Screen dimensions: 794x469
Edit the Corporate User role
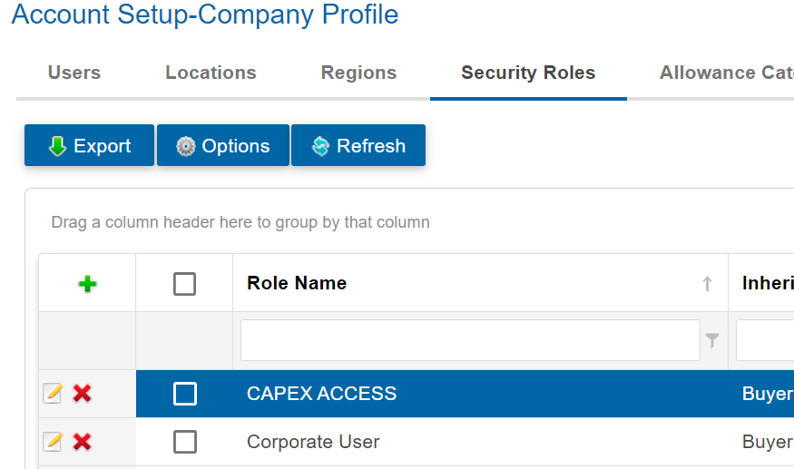point(54,442)
